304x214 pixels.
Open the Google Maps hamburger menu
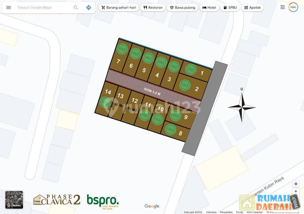(x=9, y=7)
